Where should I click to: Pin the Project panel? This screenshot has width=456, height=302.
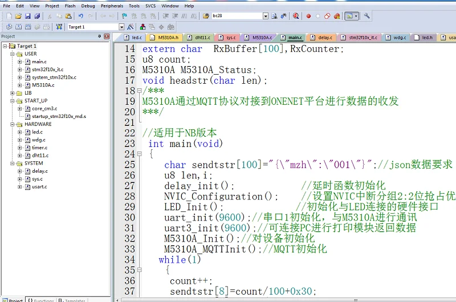tap(99, 36)
